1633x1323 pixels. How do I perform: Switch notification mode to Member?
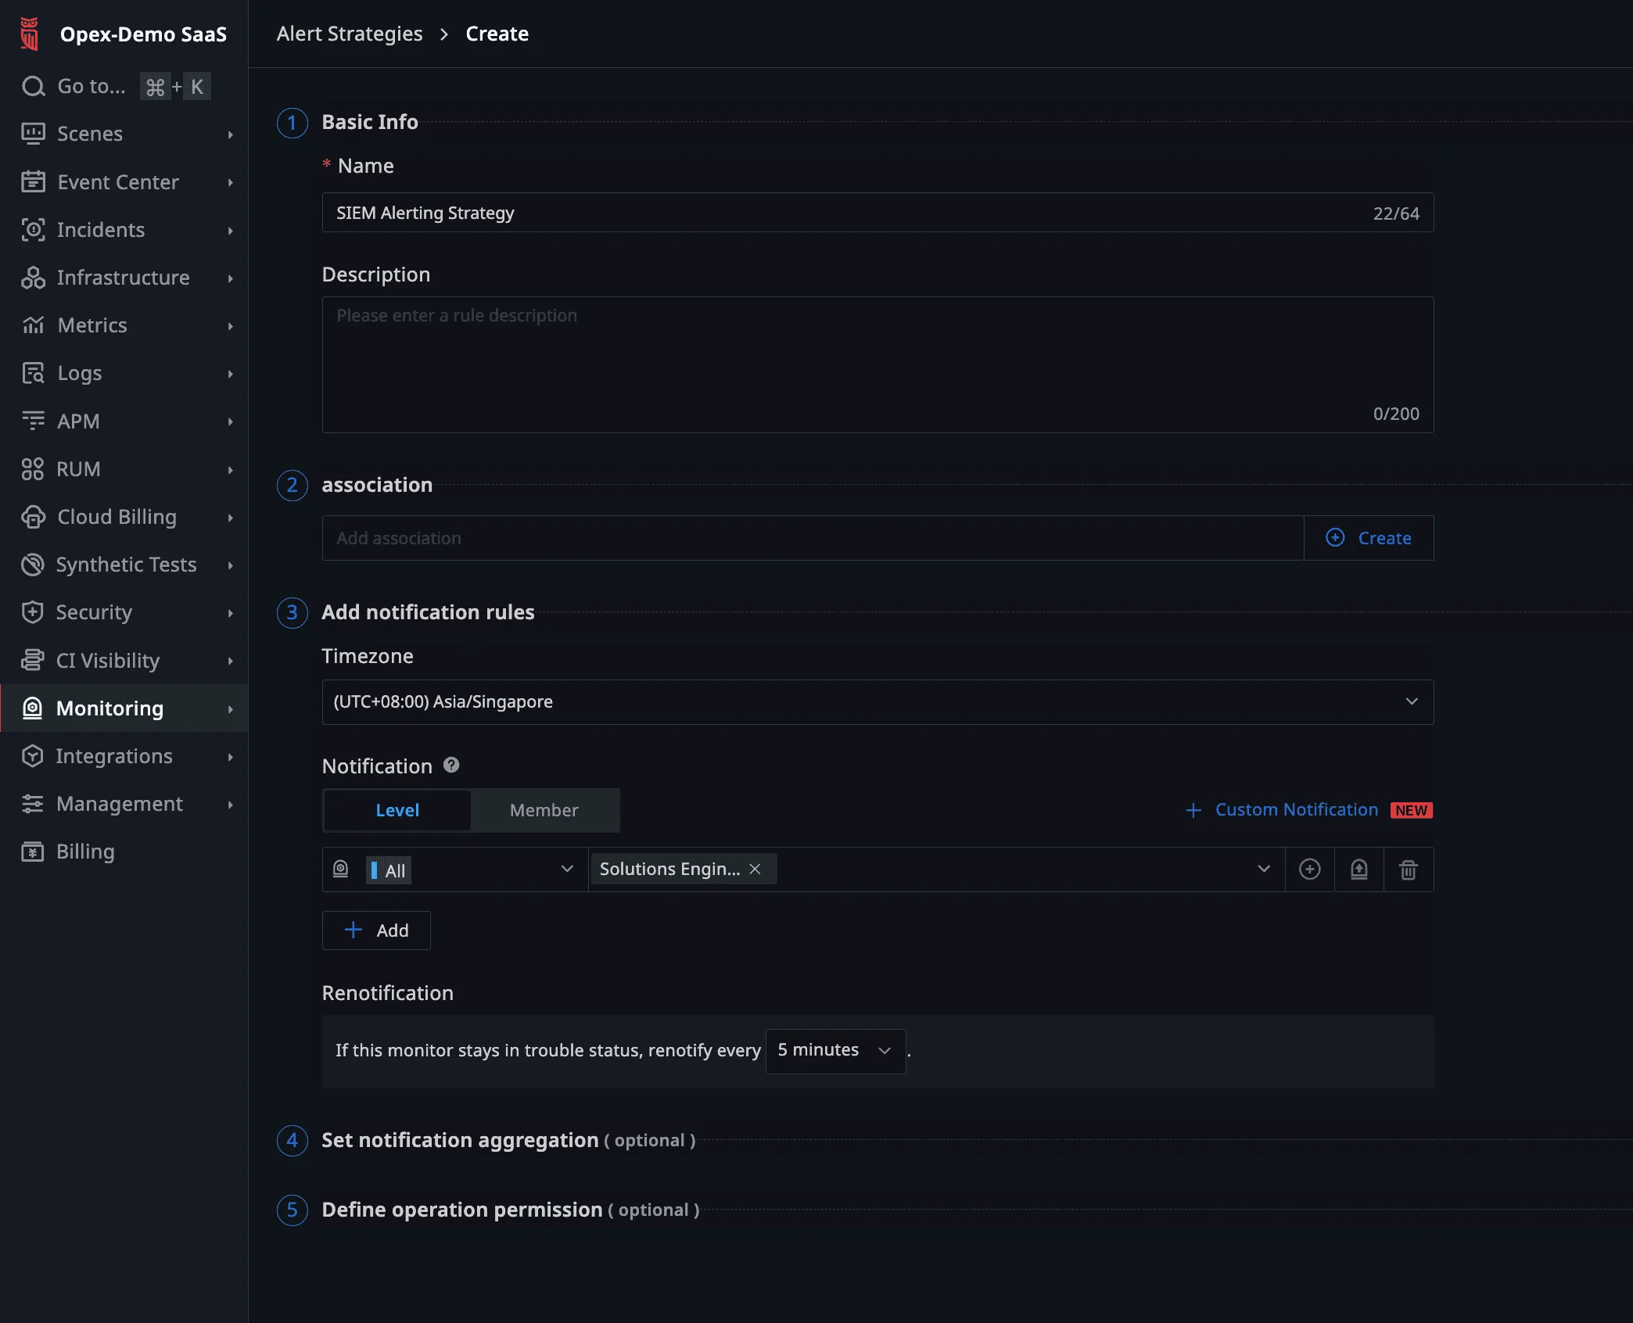coord(544,810)
